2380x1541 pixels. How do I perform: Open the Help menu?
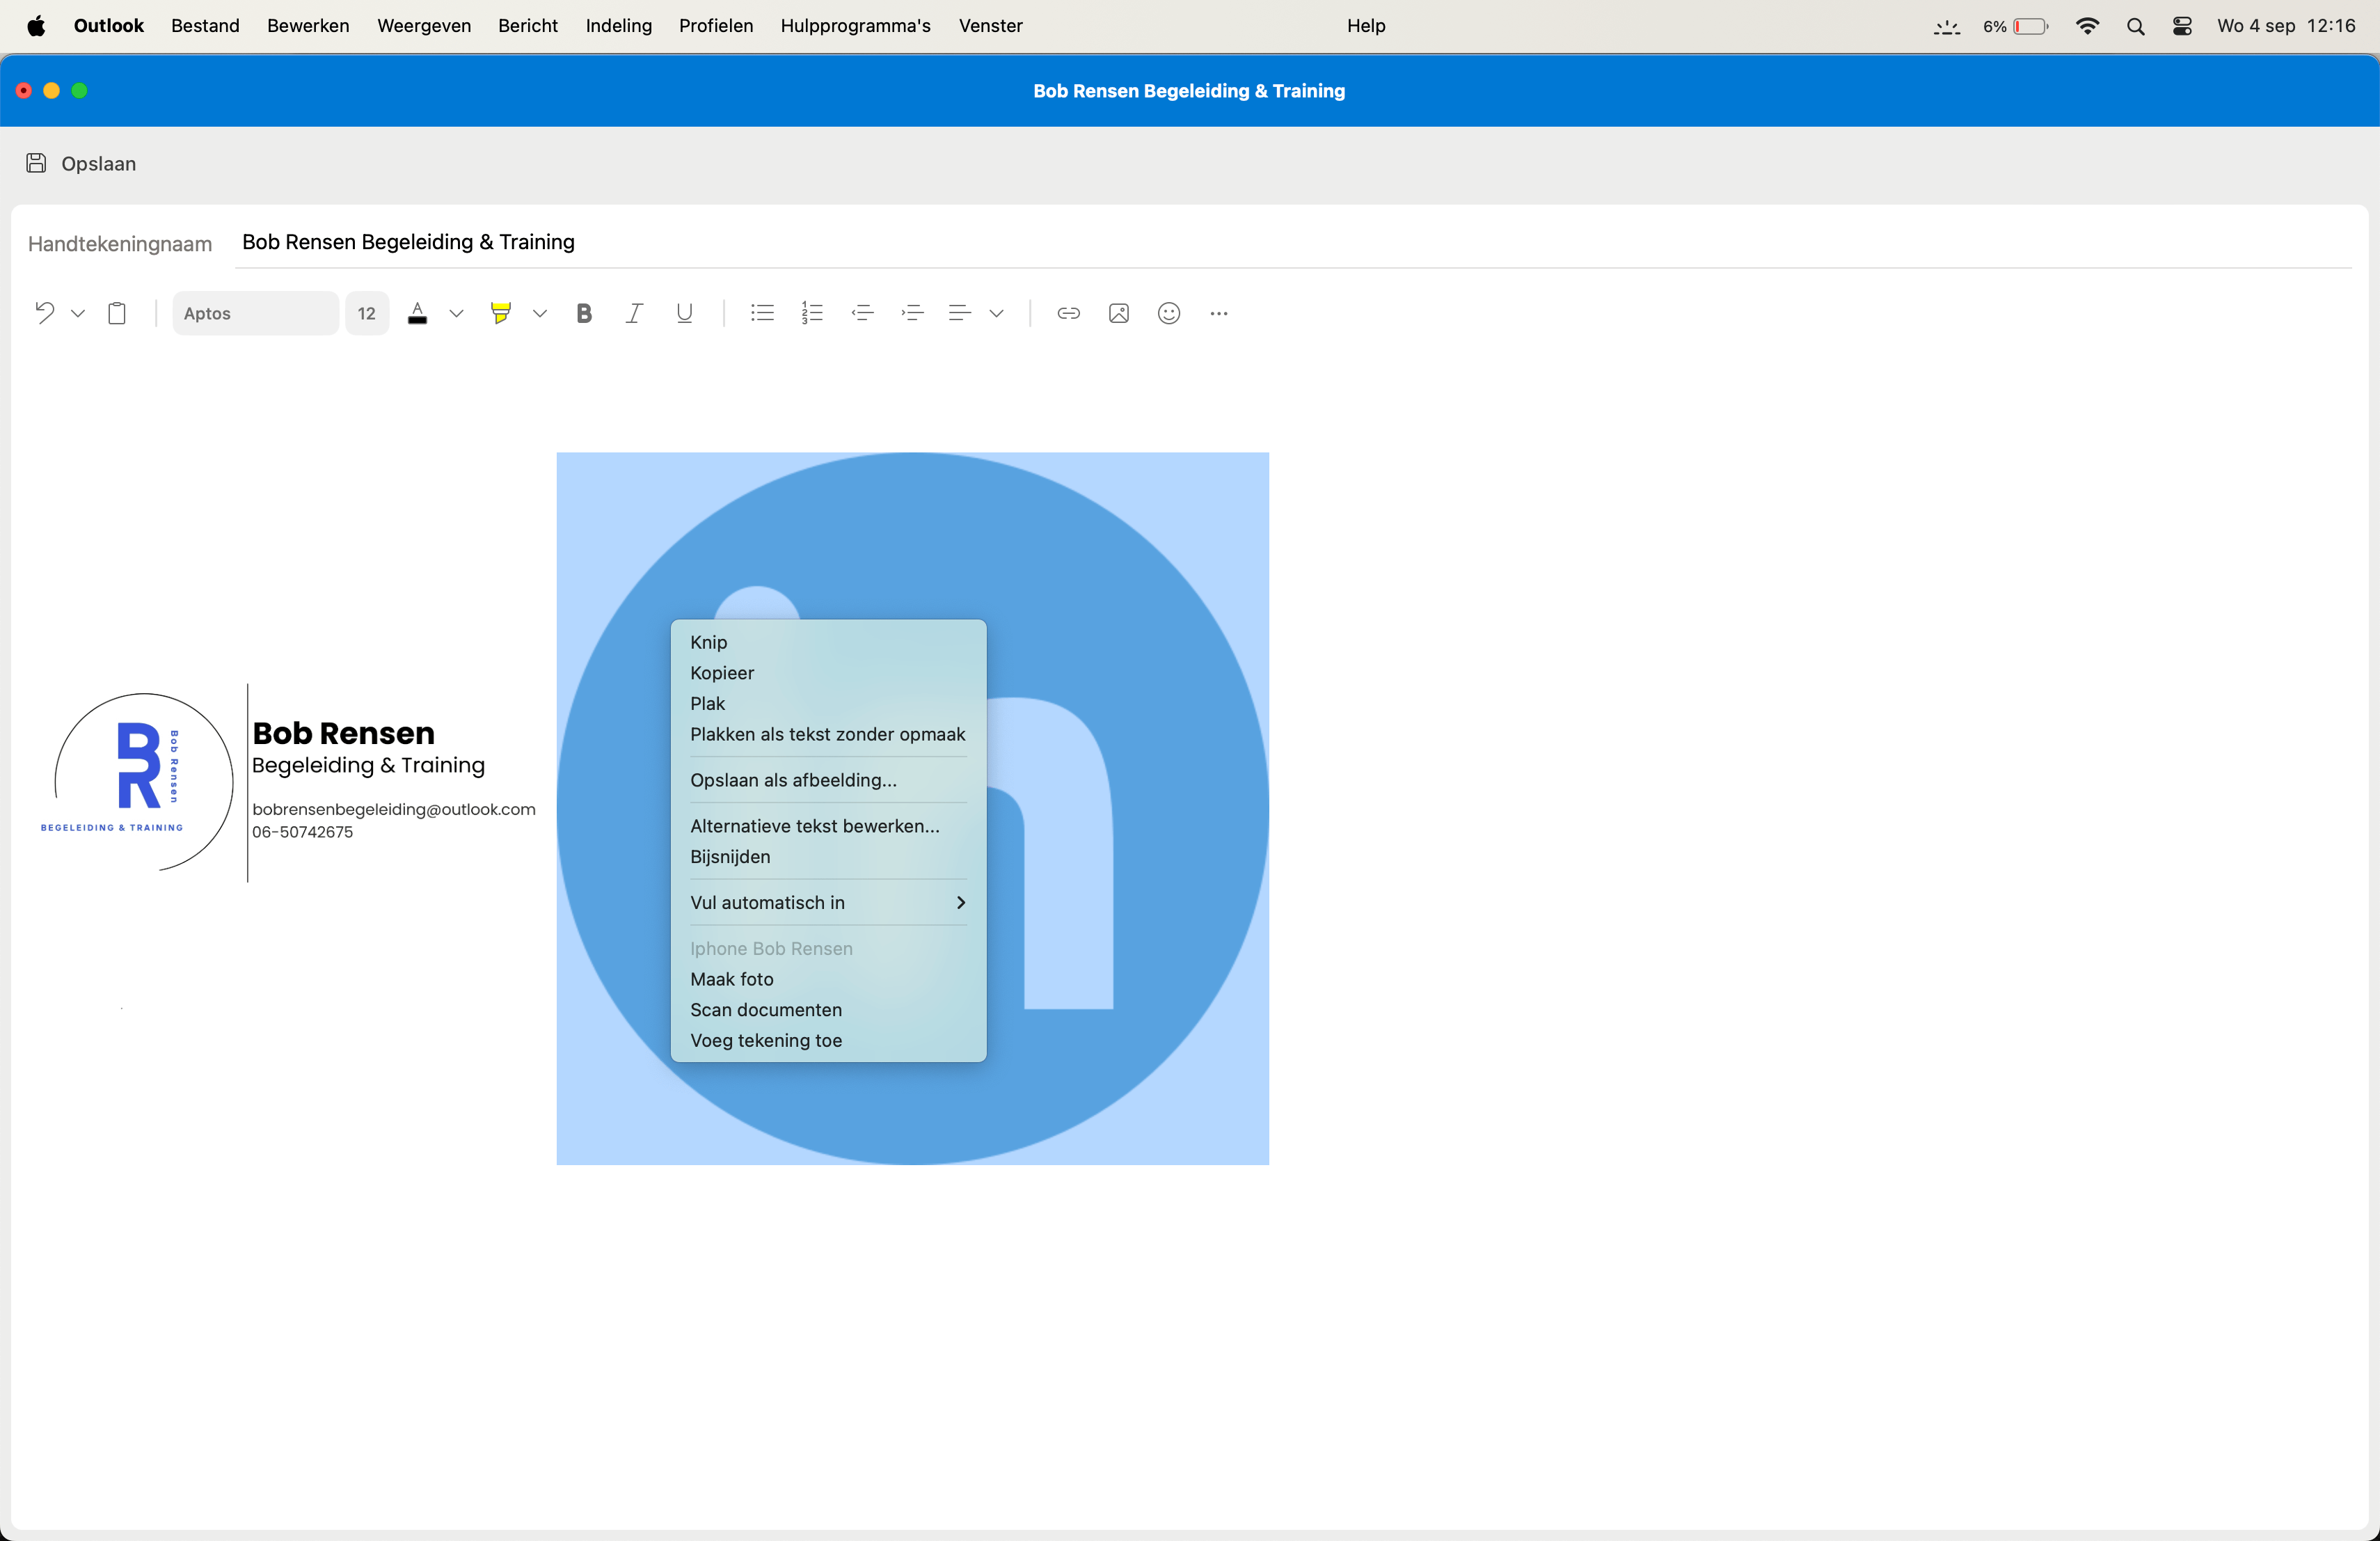[x=1366, y=26]
